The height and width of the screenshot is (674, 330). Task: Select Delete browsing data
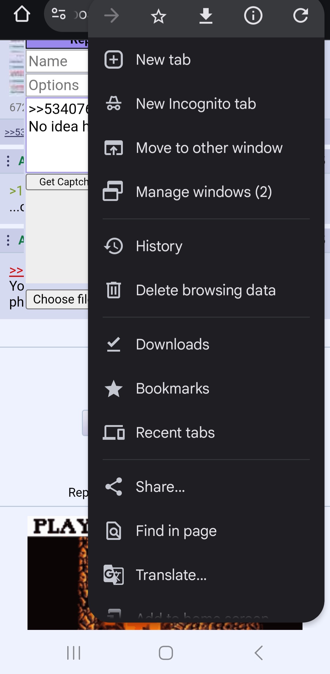(206, 290)
